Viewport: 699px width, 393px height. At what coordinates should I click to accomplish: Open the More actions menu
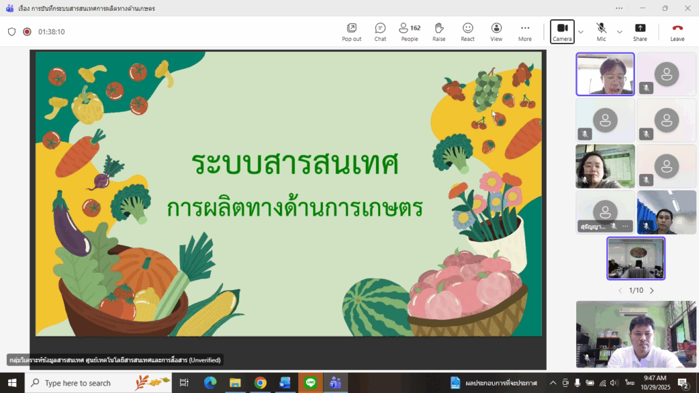tap(524, 31)
